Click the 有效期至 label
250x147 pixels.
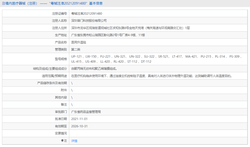(x=61, y=126)
